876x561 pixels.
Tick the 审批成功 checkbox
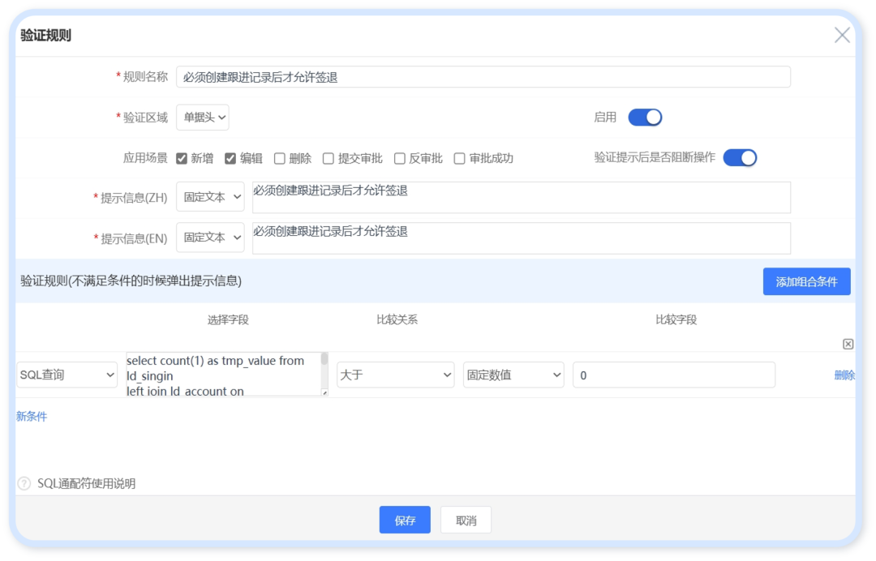coord(459,158)
